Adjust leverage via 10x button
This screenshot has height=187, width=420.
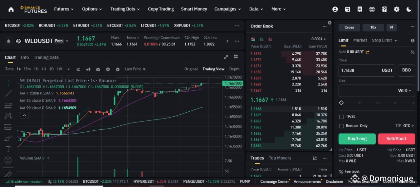coord(373,28)
